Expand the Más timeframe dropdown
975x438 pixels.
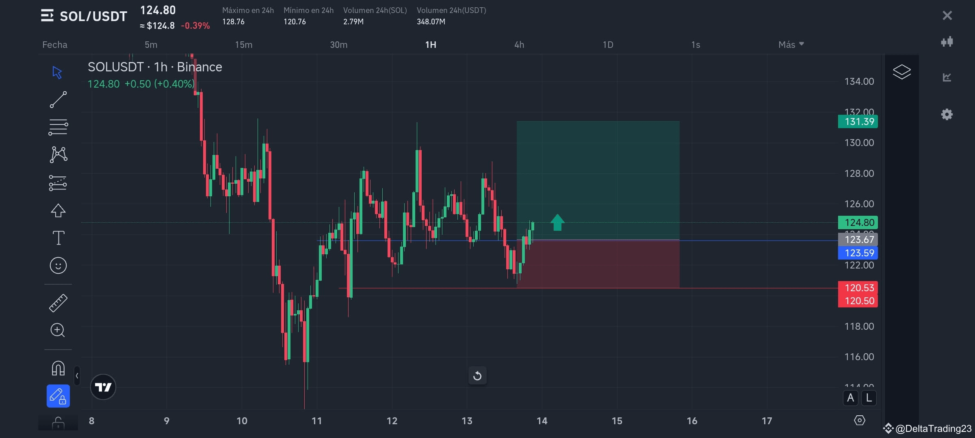[x=791, y=45]
